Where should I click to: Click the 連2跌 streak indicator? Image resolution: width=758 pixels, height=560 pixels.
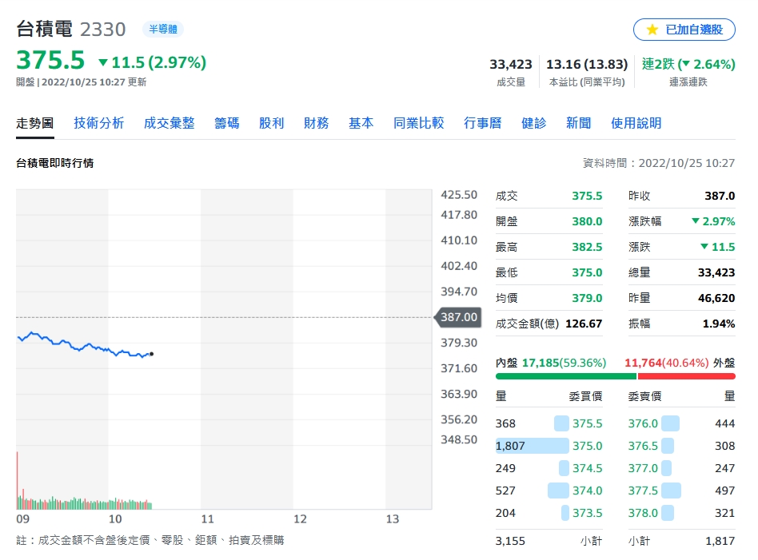(x=688, y=64)
